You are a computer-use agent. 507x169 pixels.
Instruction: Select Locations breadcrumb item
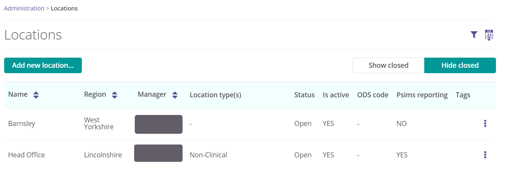64,8
